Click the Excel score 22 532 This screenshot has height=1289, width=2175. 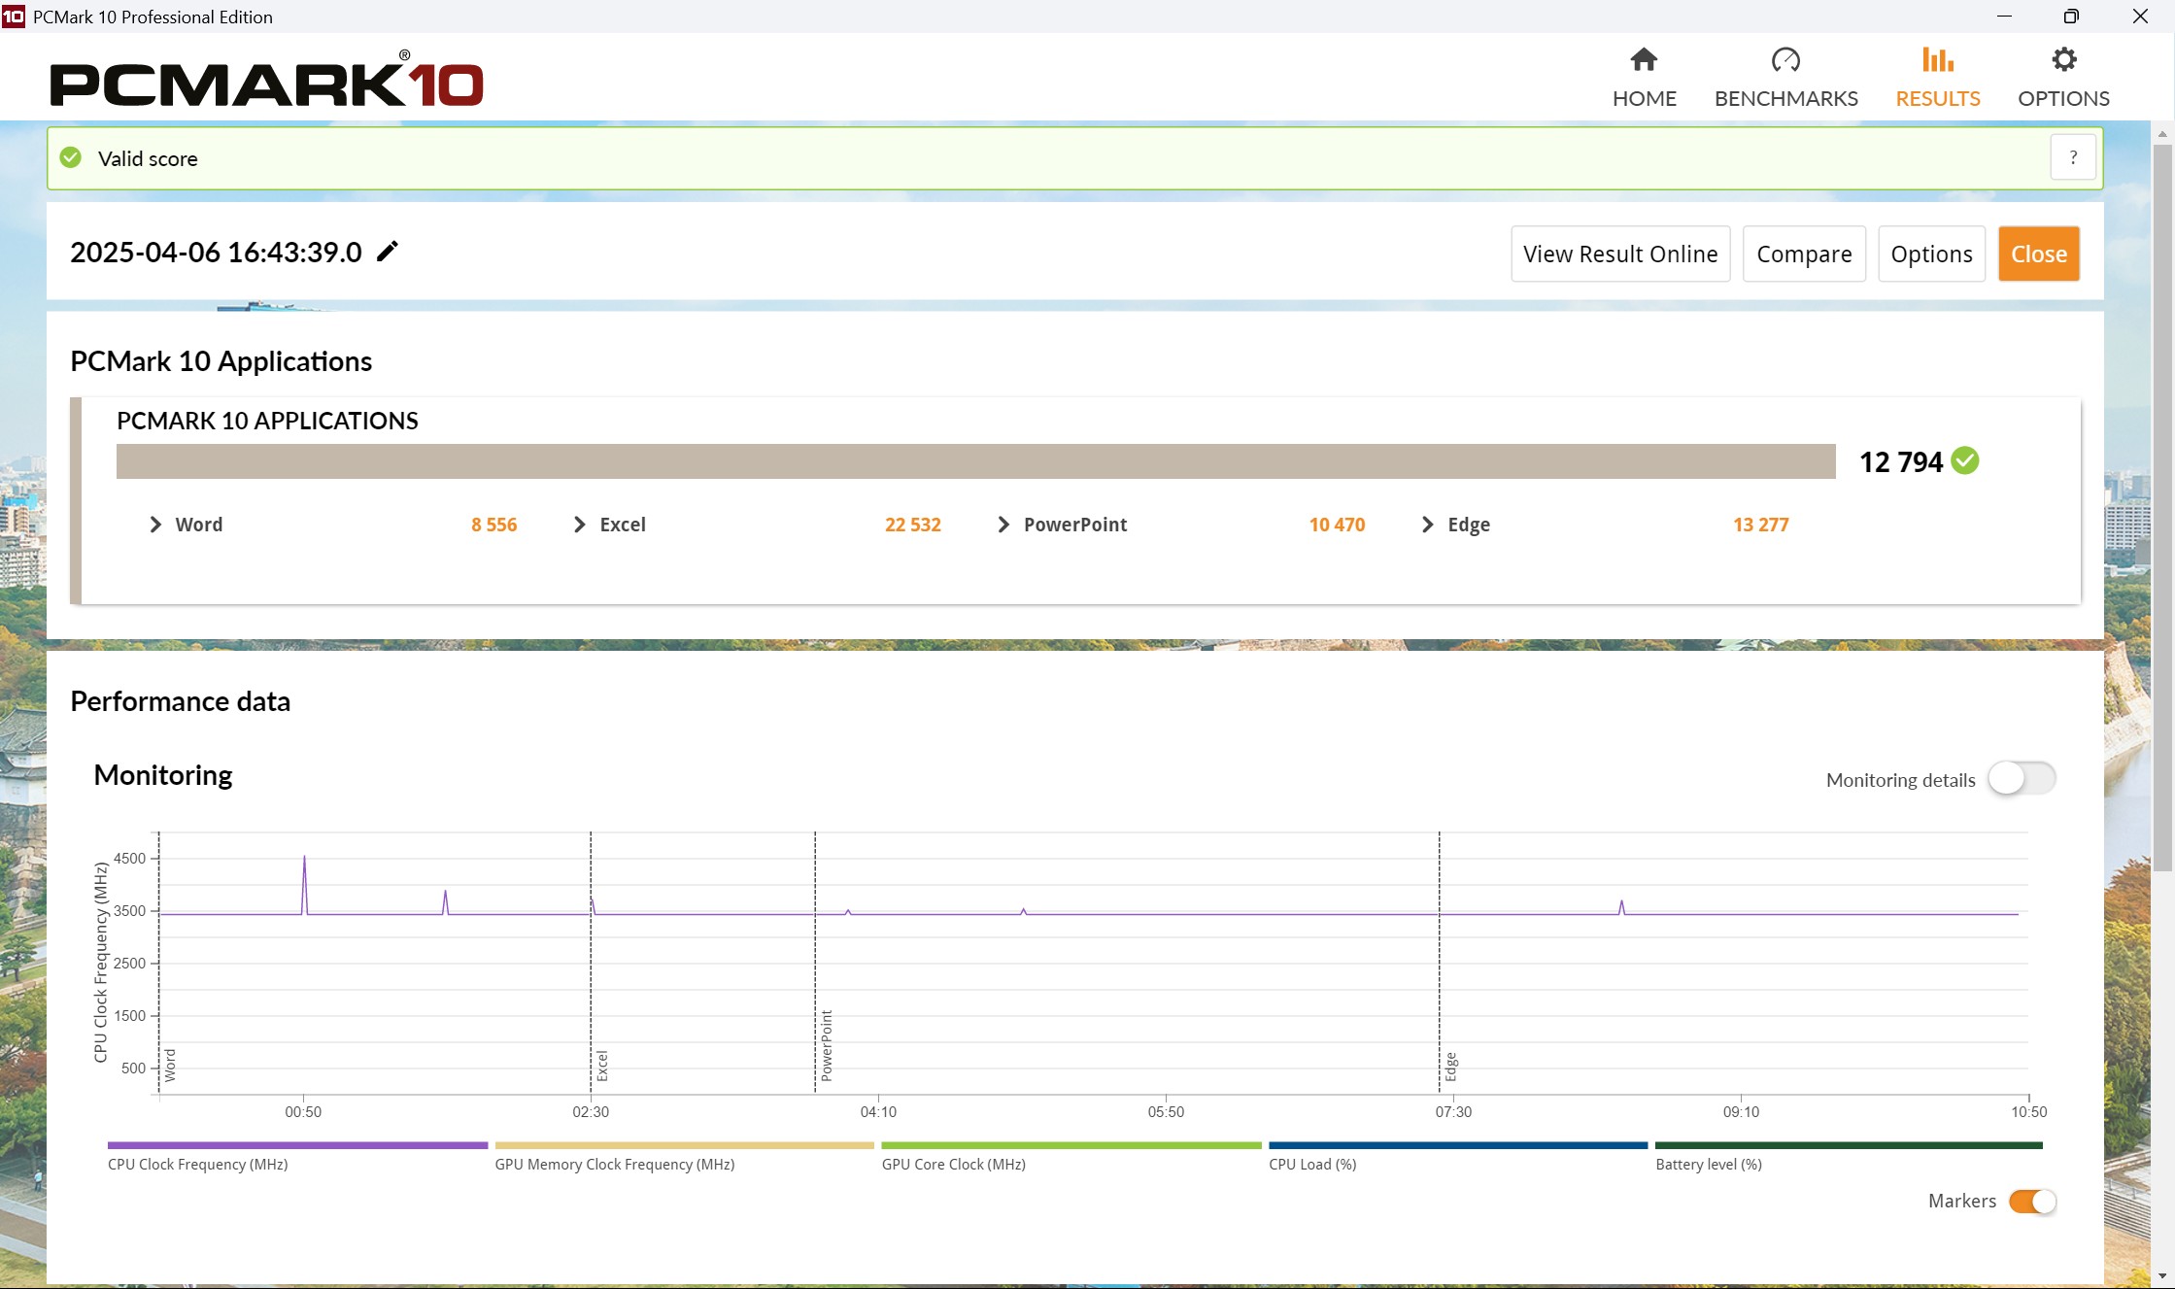(913, 525)
